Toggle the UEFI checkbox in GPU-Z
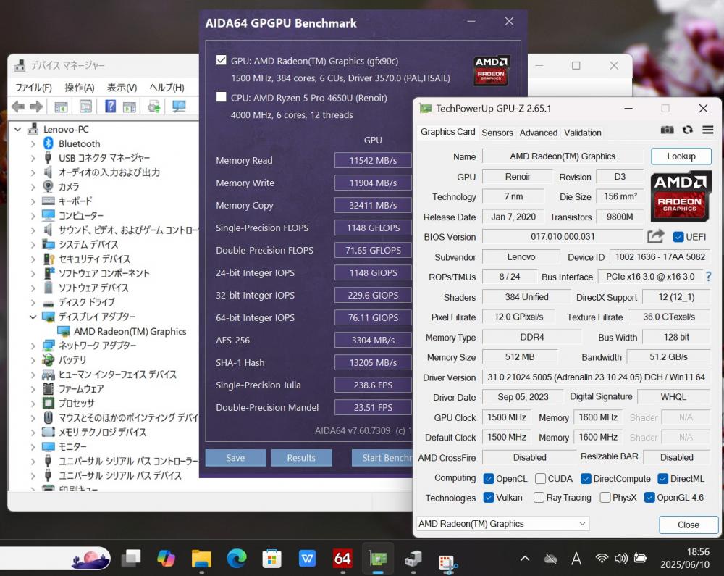The image size is (724, 576). [x=678, y=236]
